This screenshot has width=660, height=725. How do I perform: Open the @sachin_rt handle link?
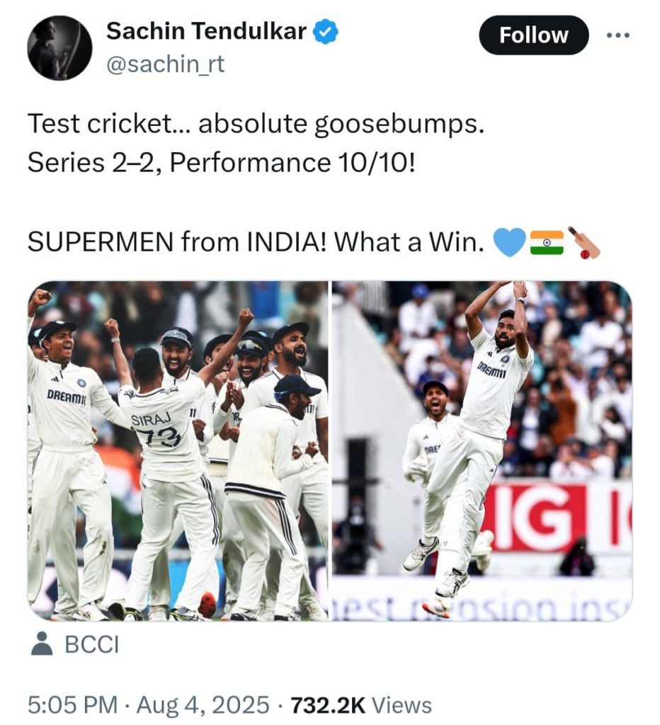coord(165,64)
